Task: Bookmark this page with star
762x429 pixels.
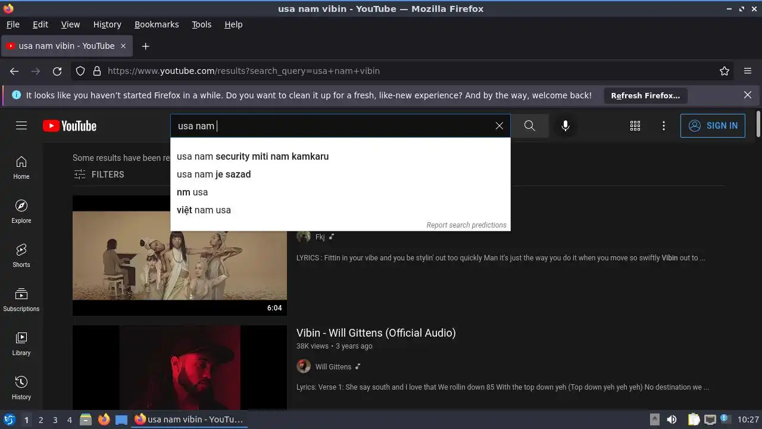Action: tap(724, 71)
